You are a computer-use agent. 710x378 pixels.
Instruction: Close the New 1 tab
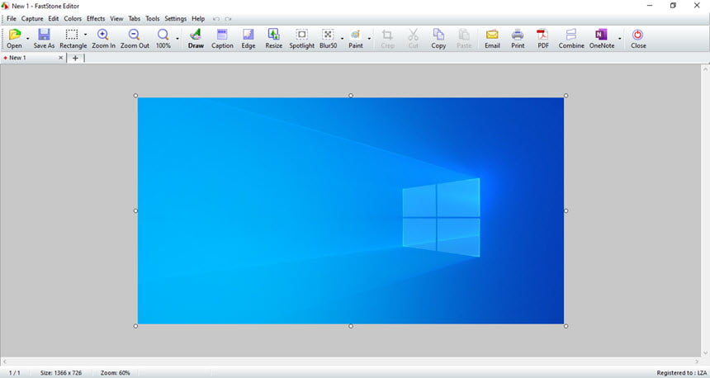pos(60,58)
